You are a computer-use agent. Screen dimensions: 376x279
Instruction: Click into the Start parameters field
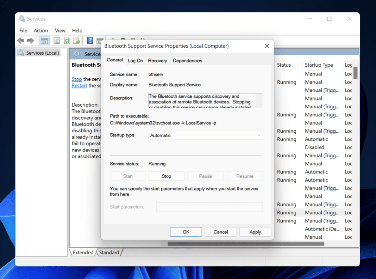click(209, 207)
